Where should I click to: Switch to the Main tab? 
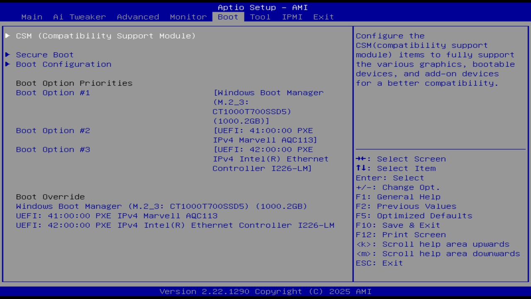32,17
